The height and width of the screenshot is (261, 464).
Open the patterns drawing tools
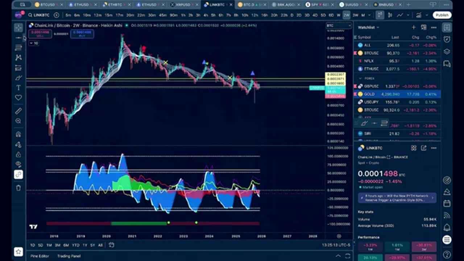click(x=18, y=58)
